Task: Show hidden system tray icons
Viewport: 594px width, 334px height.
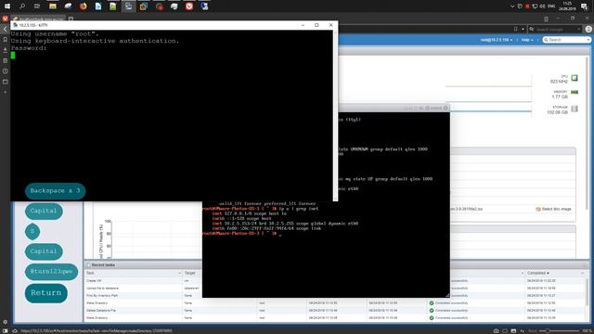Action: 512,6
